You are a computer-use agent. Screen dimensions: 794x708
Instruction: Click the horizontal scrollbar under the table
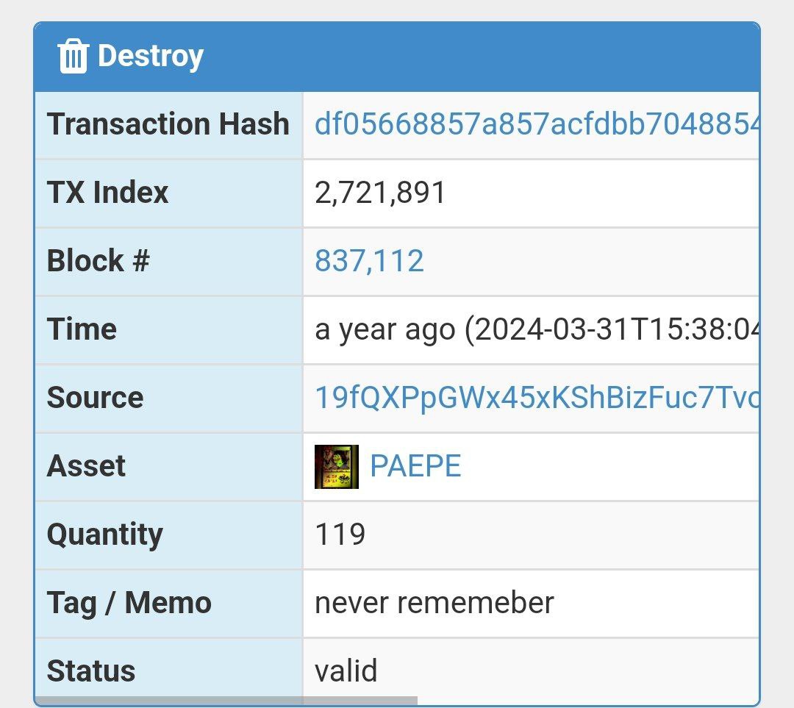point(226,701)
